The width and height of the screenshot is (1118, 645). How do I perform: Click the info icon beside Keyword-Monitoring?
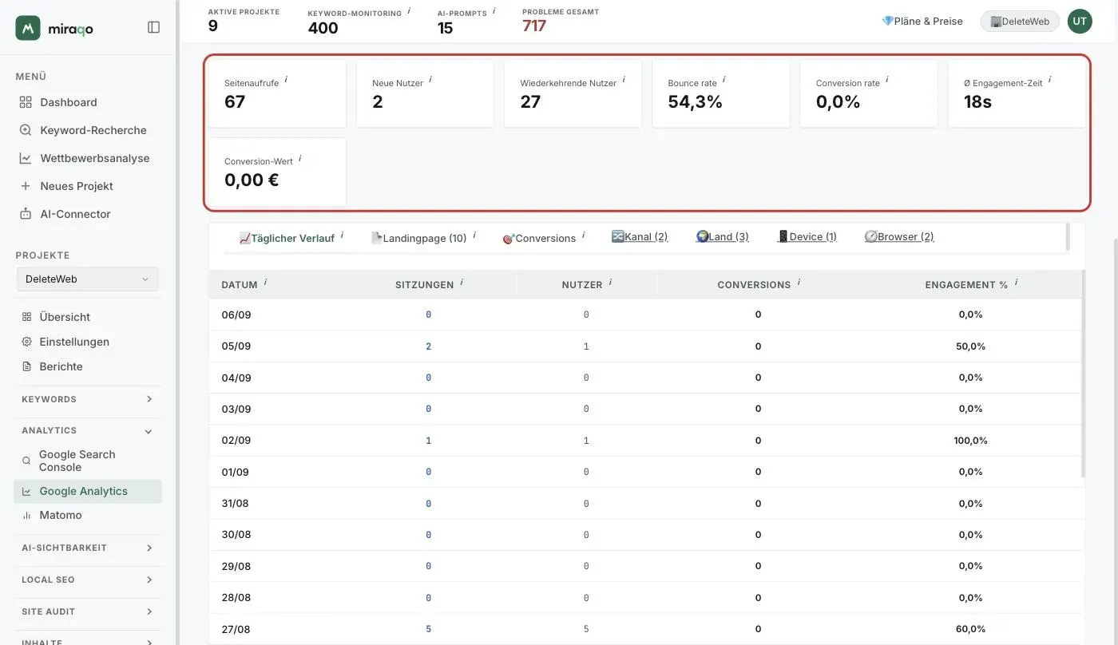click(409, 10)
